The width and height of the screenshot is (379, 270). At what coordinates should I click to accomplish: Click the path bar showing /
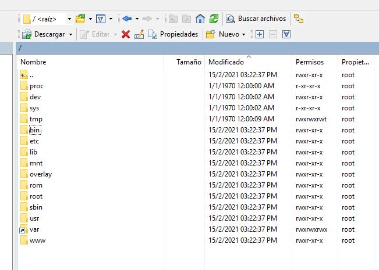(x=197, y=48)
